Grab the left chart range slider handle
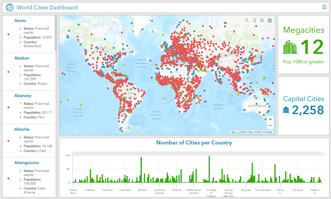This screenshot has height=199, width=331. [x=72, y=154]
